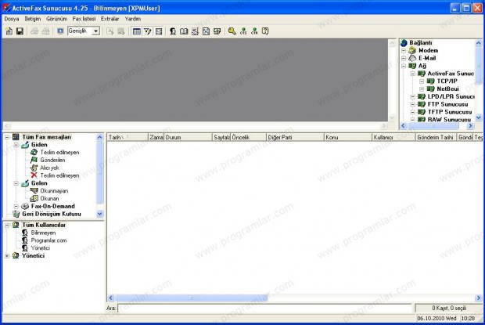The height and width of the screenshot is (325, 485).
Task: Click the help question mark icon
Action: point(265,31)
